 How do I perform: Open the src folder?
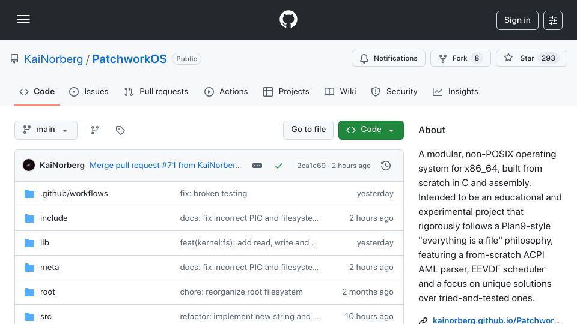coord(46,317)
